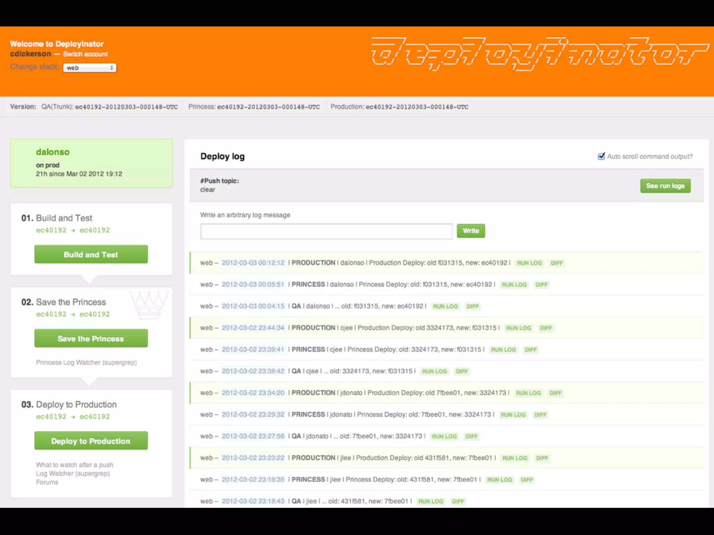This screenshot has width=714, height=535.
Task: Open RUN LOG for cjee production deploy
Action: click(x=518, y=328)
